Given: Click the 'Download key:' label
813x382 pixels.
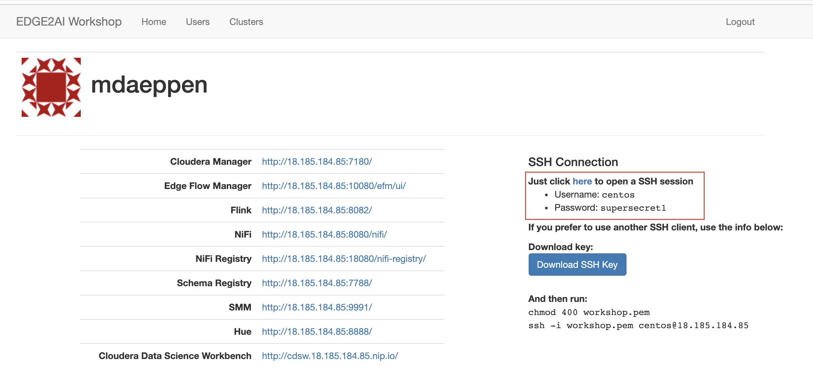Looking at the screenshot, I should pos(560,247).
